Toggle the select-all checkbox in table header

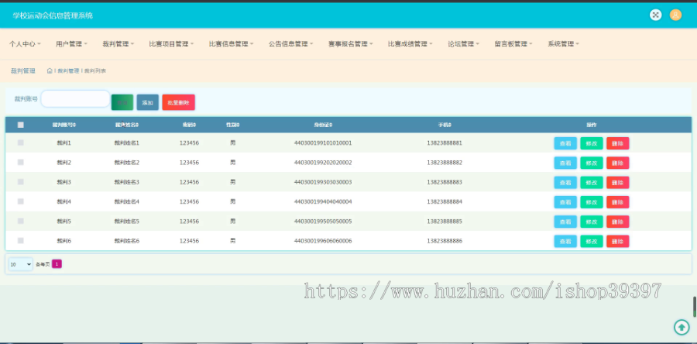pos(20,125)
